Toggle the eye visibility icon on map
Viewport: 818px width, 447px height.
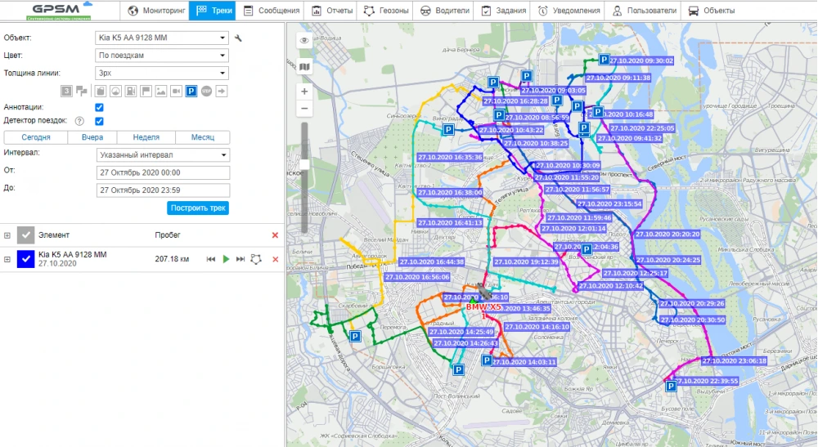pos(304,40)
